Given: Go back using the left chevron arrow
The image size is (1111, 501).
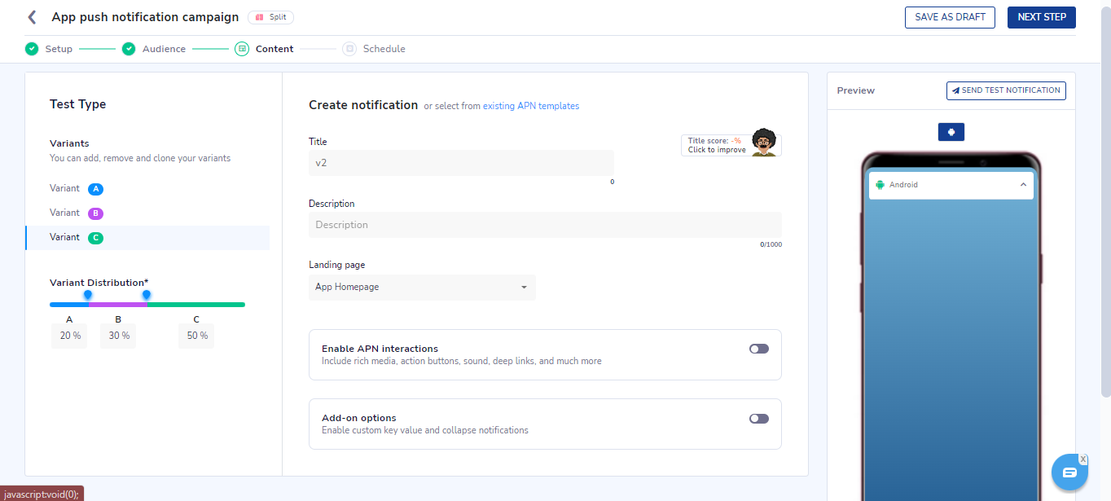Looking at the screenshot, I should 32,17.
